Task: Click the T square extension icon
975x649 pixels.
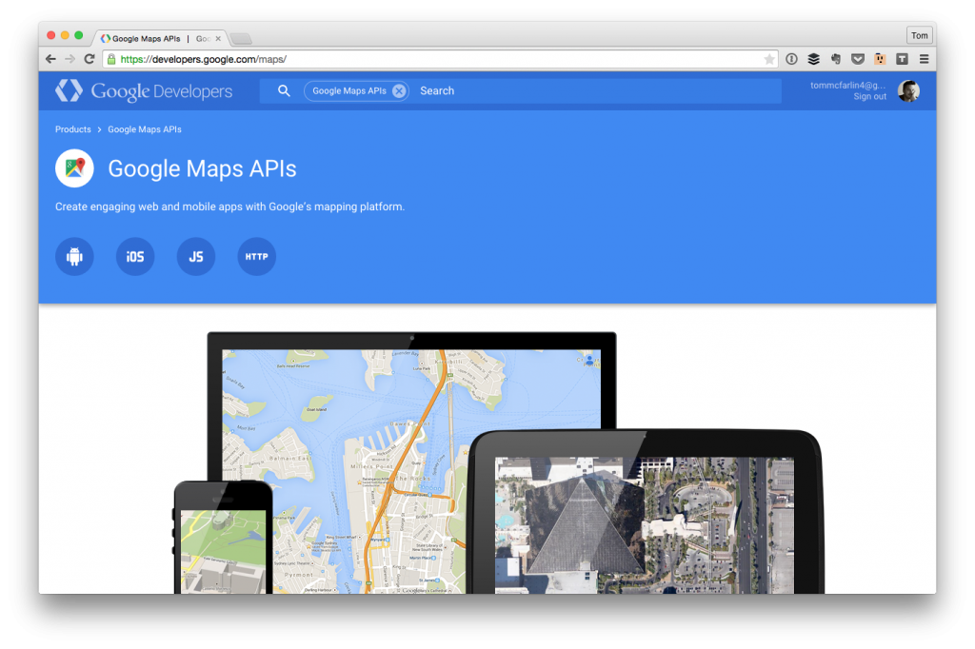Action: (x=902, y=59)
